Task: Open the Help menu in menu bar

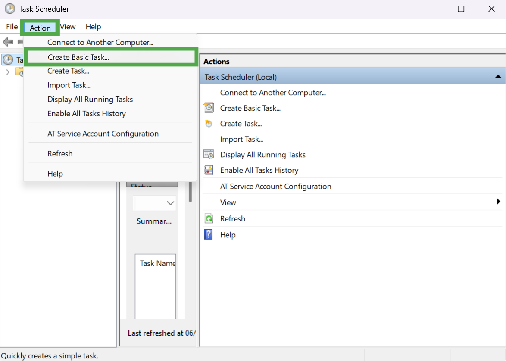Action: coord(93,27)
